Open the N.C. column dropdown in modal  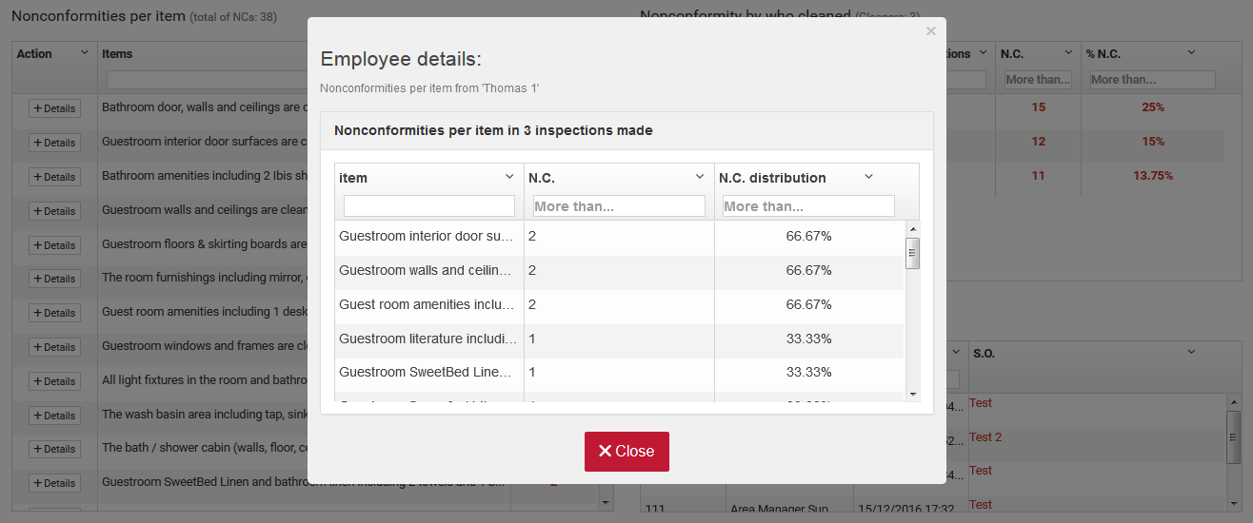click(x=700, y=177)
